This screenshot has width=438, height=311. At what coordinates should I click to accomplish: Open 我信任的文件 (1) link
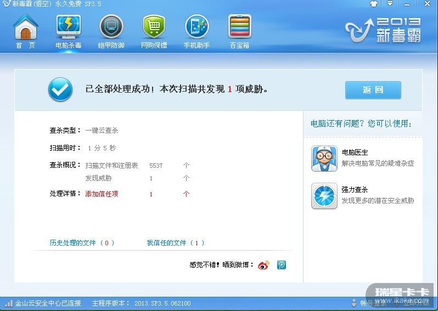(x=176, y=242)
